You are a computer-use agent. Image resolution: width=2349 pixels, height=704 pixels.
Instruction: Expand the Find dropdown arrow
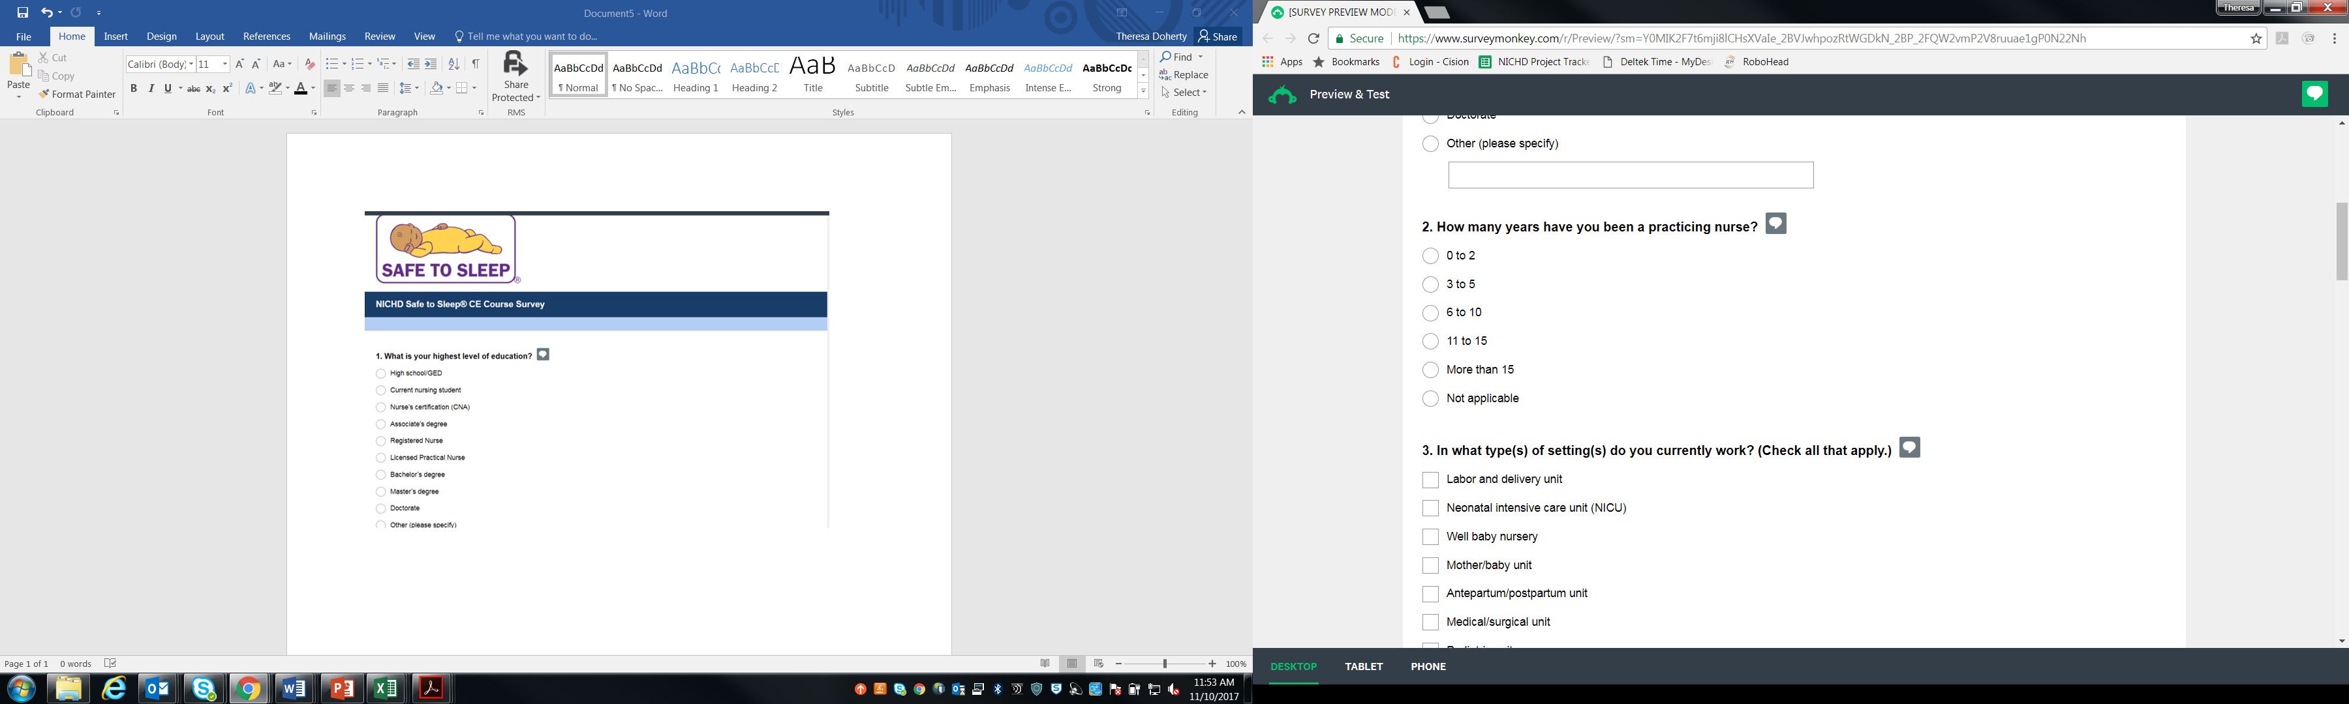tap(1200, 57)
